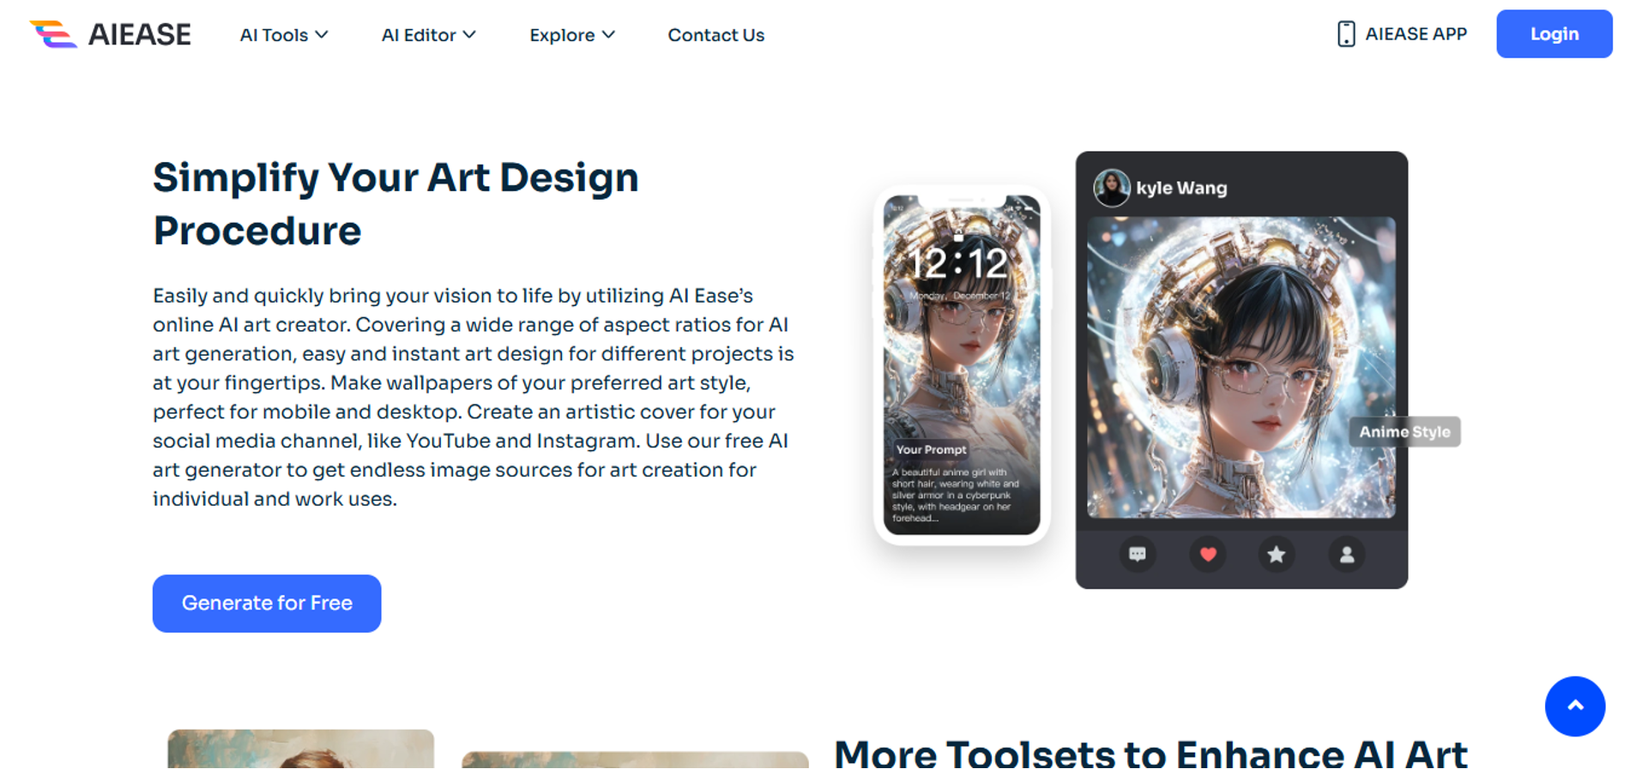This screenshot has width=1642, height=769.
Task: Open the Explore dropdown menu
Action: click(x=572, y=35)
